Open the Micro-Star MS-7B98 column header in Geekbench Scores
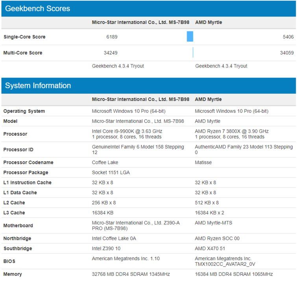 tap(140, 22)
